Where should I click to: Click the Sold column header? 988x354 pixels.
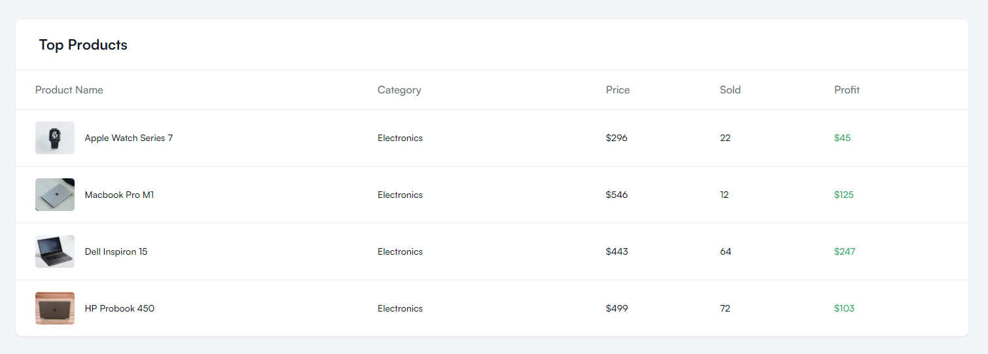730,90
